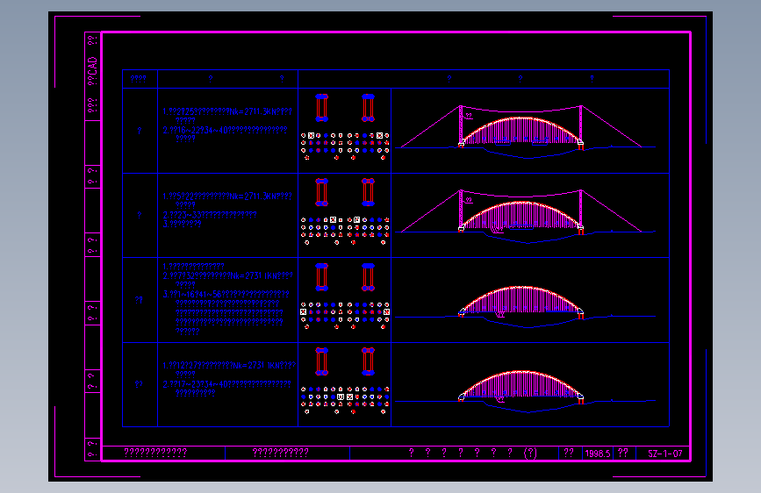This screenshot has width=761, height=493.
Task: Click the dotted segment sequence grid in fourth row
Action: coord(345,400)
